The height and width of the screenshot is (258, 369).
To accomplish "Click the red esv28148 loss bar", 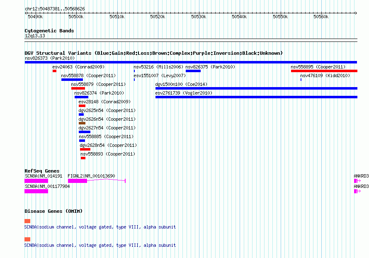I will [x=82, y=106].
